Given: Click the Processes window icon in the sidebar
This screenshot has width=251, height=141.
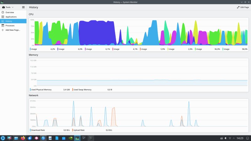Looking at the screenshot, I should coord(3,26).
